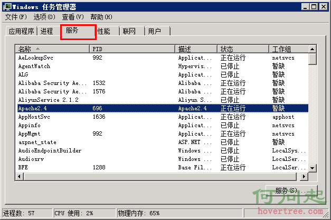
Task: Open the 帮助(H) menu
Action: [x=101, y=17]
